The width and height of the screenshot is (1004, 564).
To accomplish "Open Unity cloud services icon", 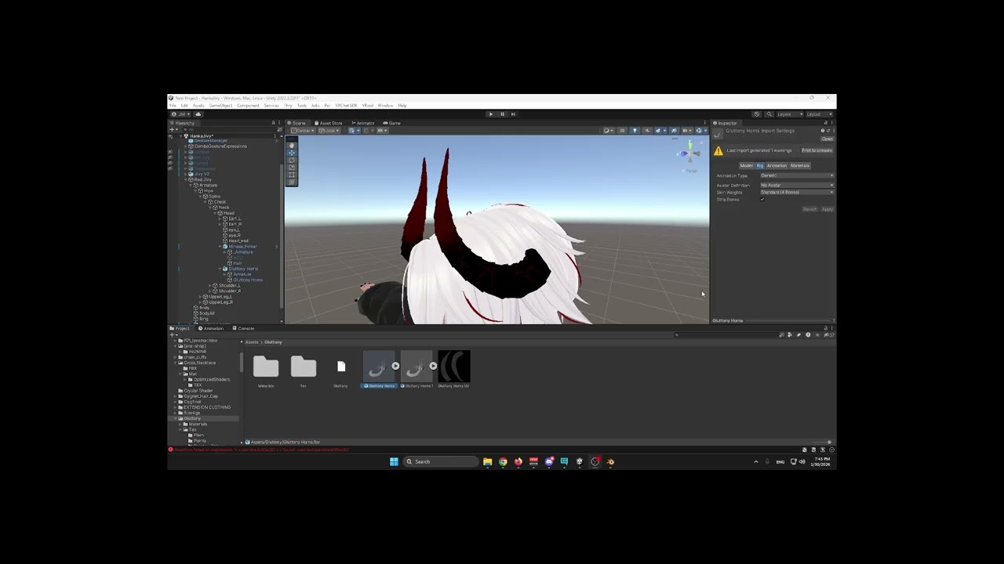I will pyautogui.click(x=198, y=114).
